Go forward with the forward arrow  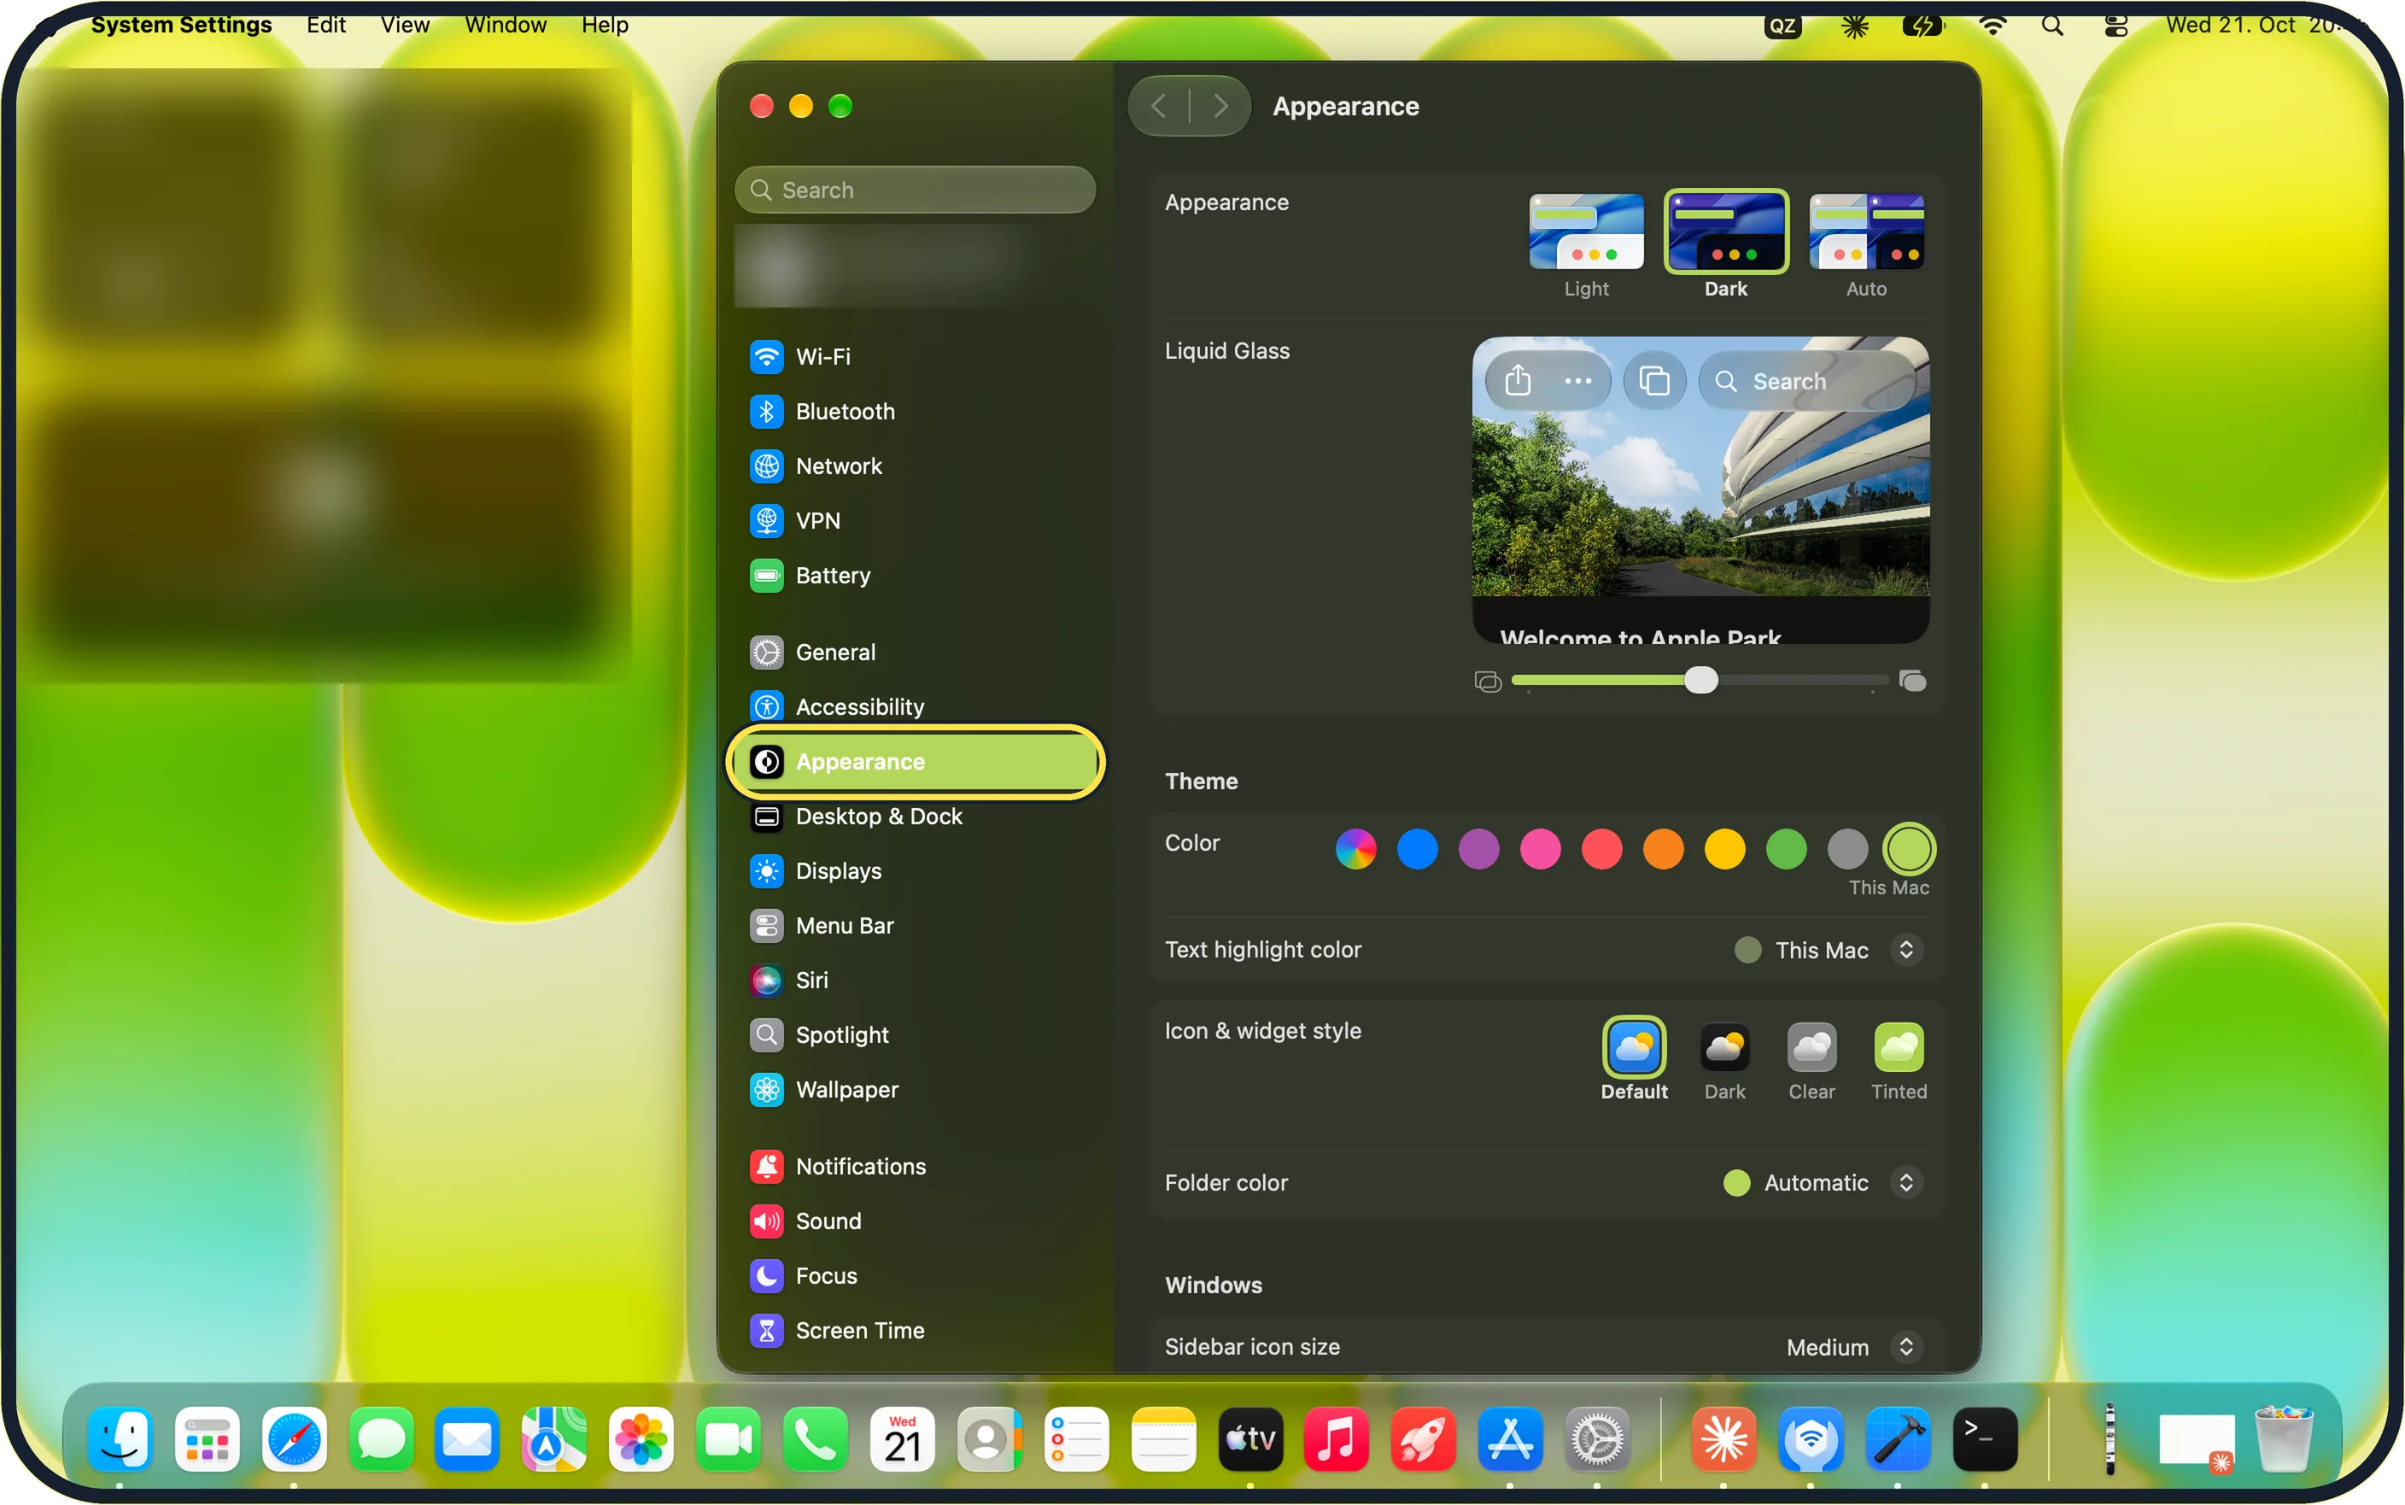1220,106
